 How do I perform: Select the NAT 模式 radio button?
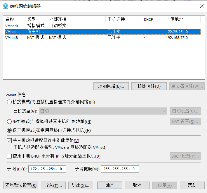pos(9,122)
